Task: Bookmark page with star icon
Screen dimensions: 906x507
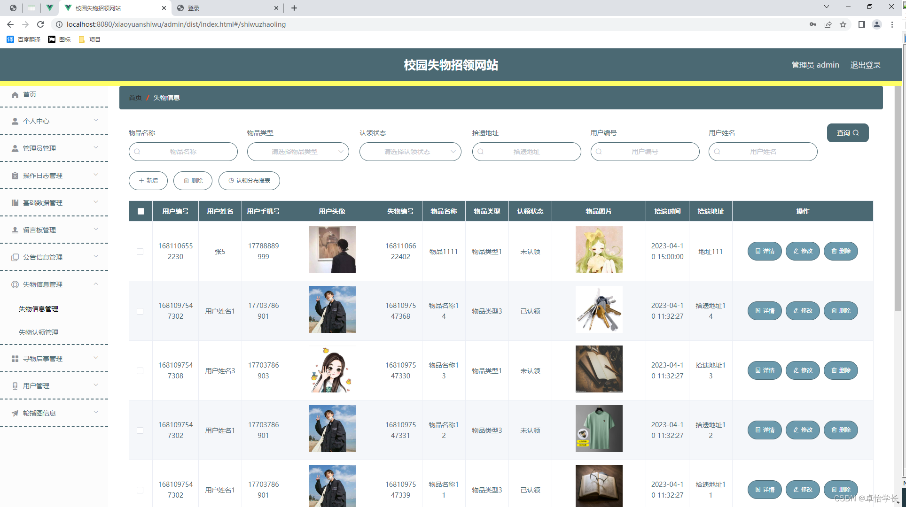Action: 843,24
